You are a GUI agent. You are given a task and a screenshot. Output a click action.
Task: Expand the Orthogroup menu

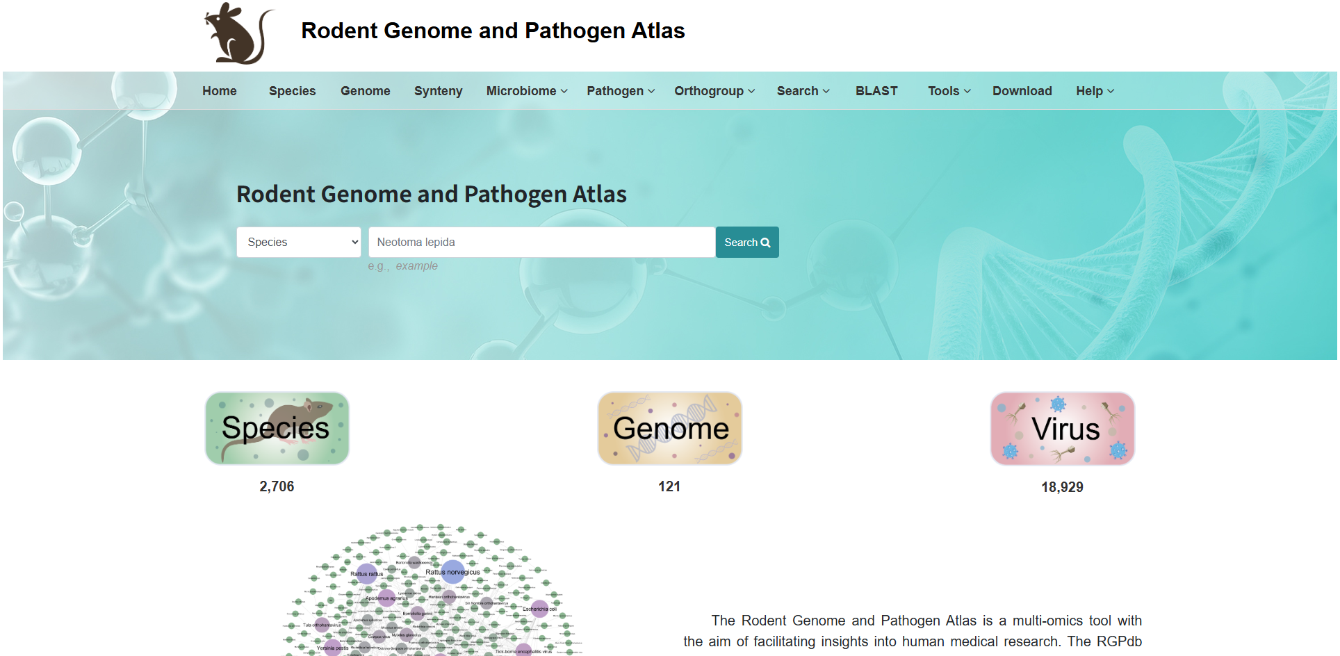pos(714,91)
